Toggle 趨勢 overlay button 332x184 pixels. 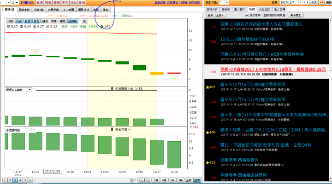point(62,21)
